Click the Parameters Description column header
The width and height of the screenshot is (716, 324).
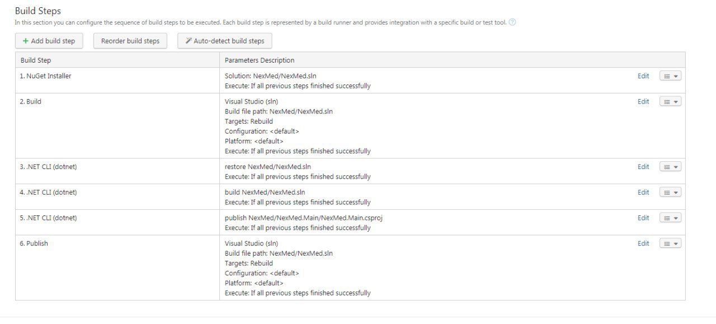point(260,60)
